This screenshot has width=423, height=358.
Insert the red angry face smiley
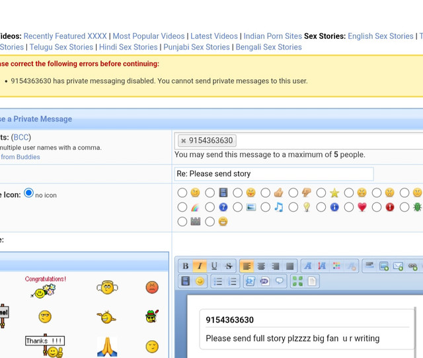coord(152,287)
